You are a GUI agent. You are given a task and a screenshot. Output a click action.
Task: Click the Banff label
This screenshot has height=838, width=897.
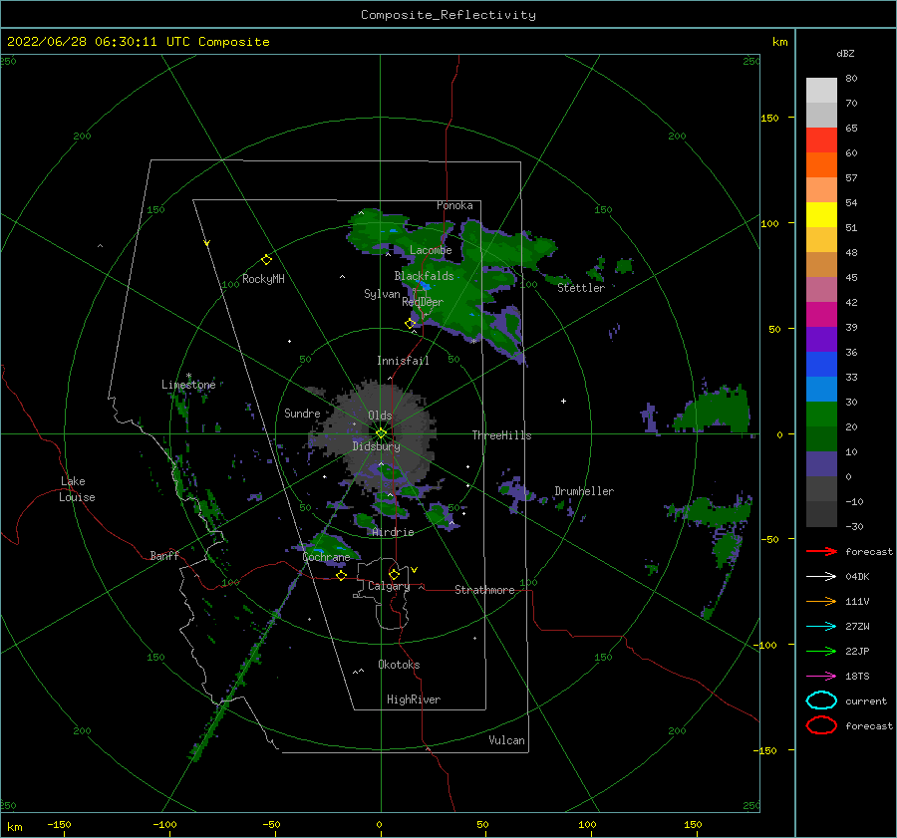point(164,555)
